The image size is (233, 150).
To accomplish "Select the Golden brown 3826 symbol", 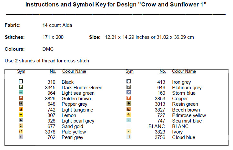I will click(x=21, y=98).
